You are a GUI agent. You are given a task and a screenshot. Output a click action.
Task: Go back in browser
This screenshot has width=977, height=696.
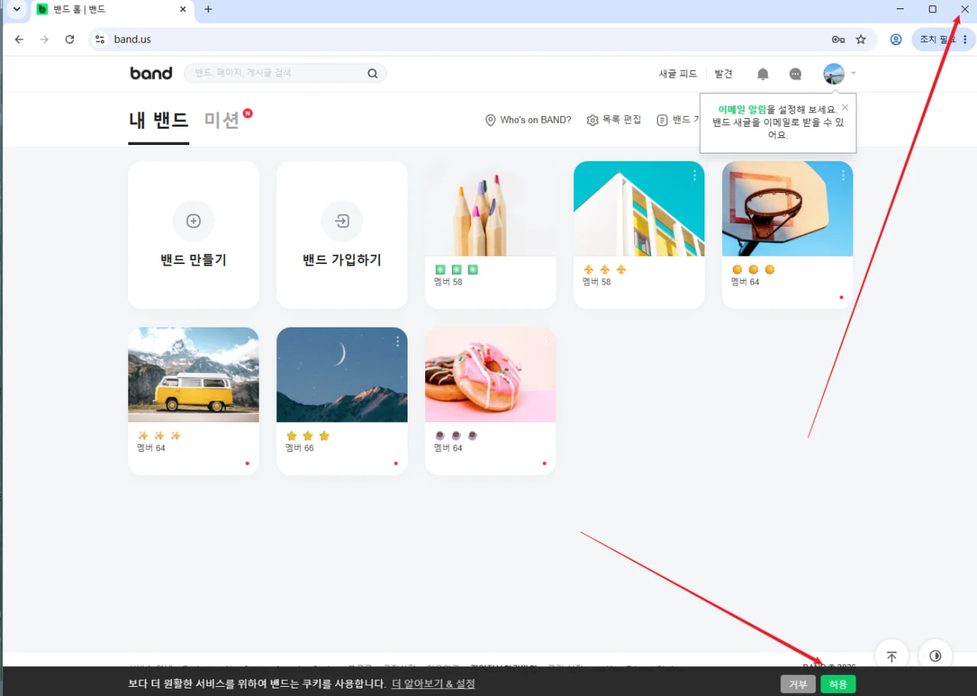19,39
